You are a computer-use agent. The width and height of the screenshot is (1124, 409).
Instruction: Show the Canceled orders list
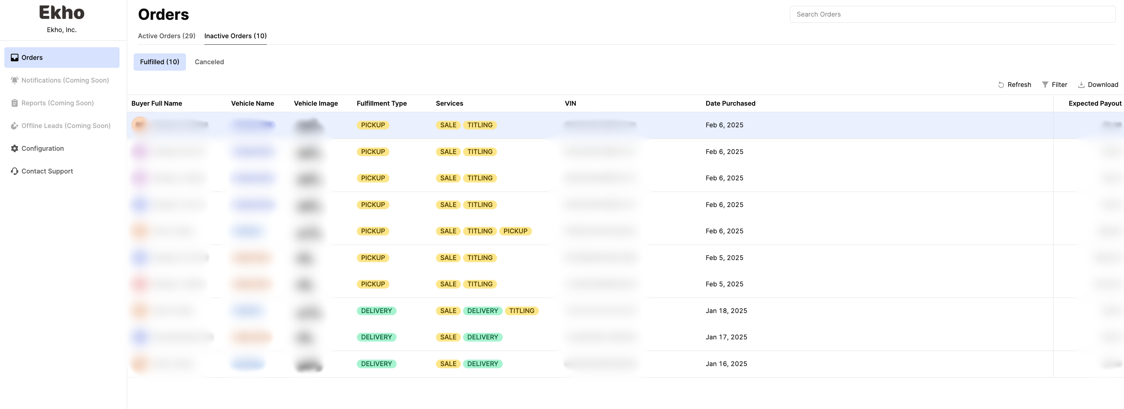pyautogui.click(x=209, y=62)
